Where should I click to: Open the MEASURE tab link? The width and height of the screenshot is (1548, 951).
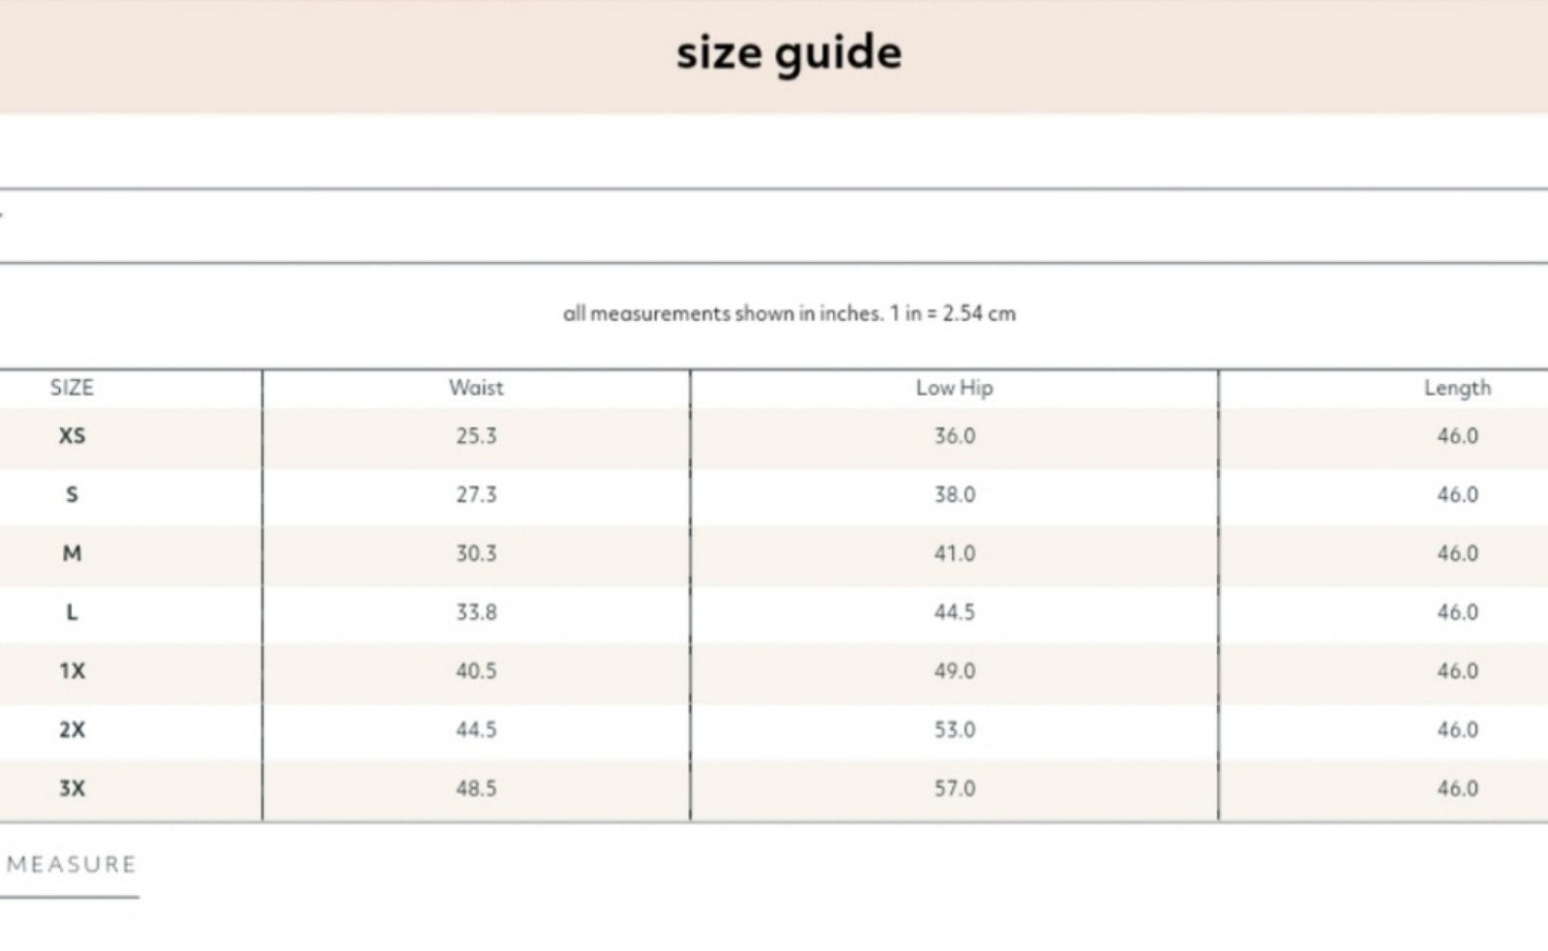tap(71, 864)
